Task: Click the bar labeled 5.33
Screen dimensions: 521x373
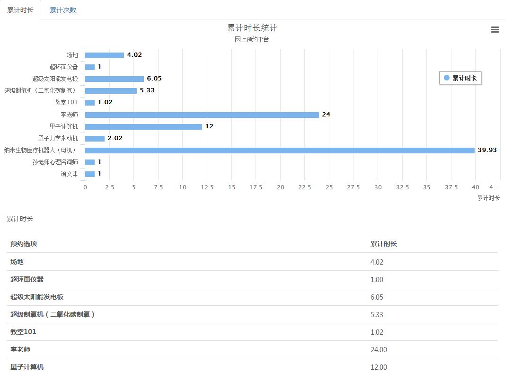Action: [x=111, y=91]
